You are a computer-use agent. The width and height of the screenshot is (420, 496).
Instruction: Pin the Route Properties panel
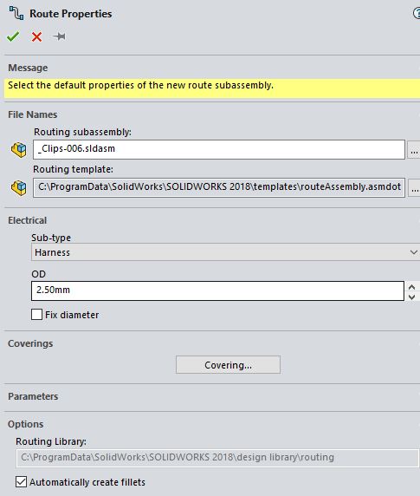(x=59, y=36)
